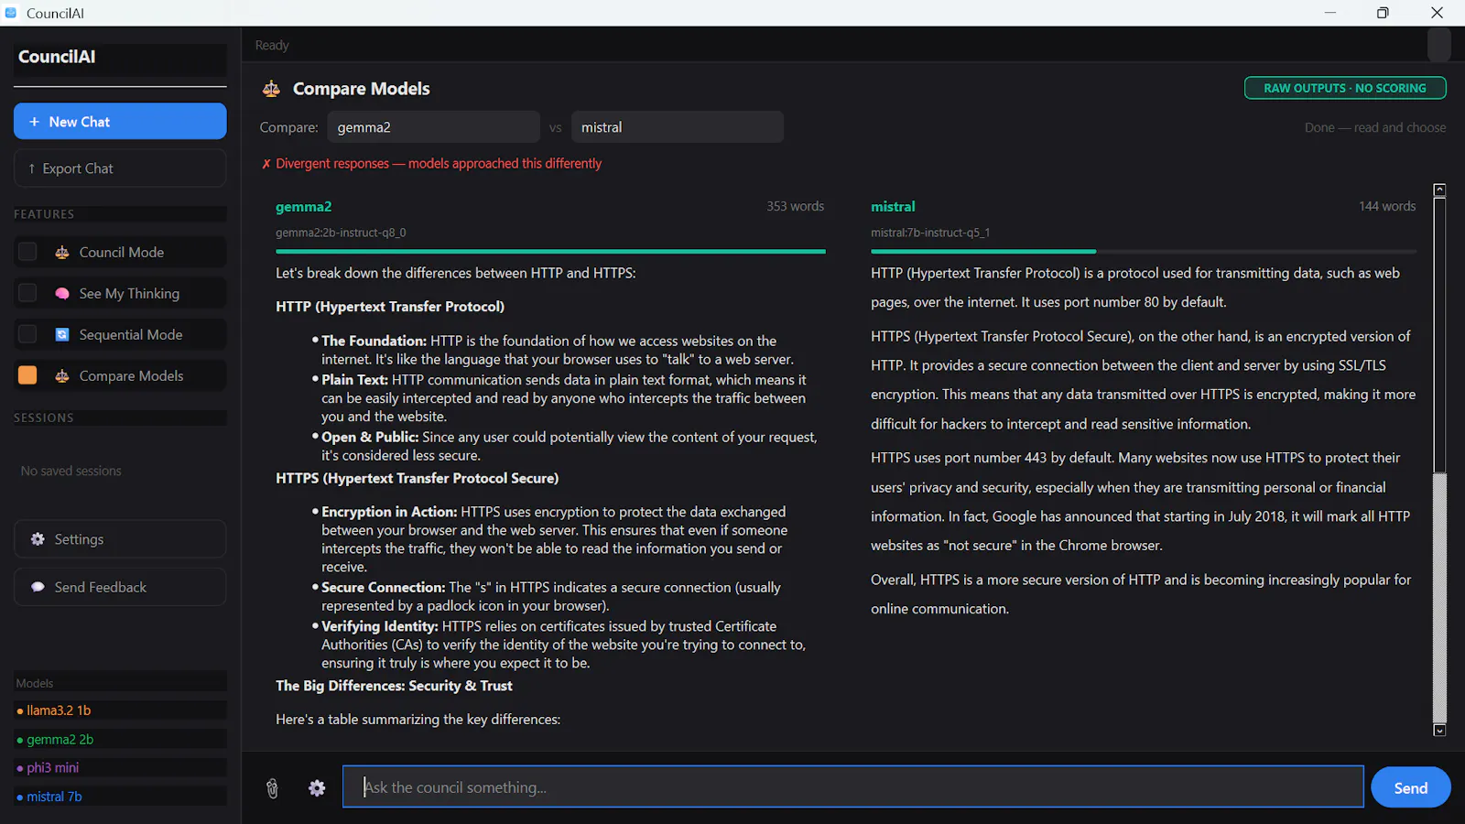Enable the Council Mode checkbox
Viewport: 1465px width, 824px height.
(x=27, y=252)
